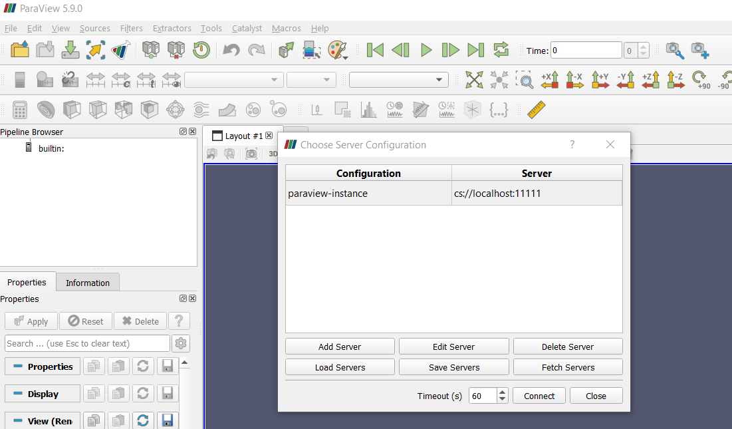732x429 pixels.
Task: Open the color array dropdown
Action: click(233, 80)
